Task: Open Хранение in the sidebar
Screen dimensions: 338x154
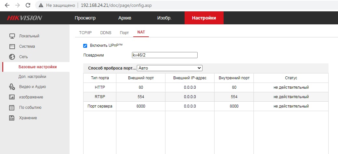Action: [28, 118]
